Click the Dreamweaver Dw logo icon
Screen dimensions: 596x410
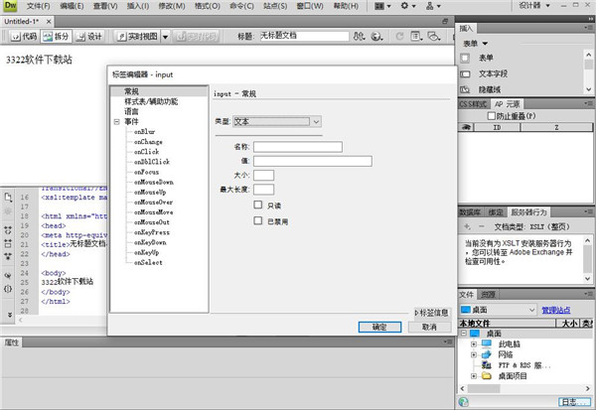click(11, 7)
